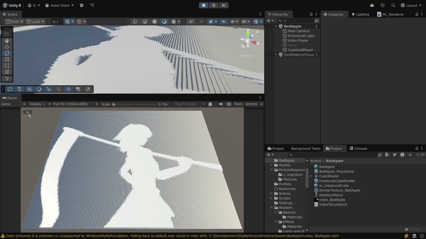Expand the DontDestroyOnLoad scene
Screen dimensions: 426x239
276,55
